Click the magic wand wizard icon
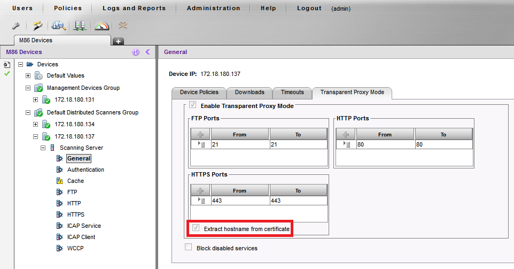Viewport: 514px width, 269px height. click(37, 26)
